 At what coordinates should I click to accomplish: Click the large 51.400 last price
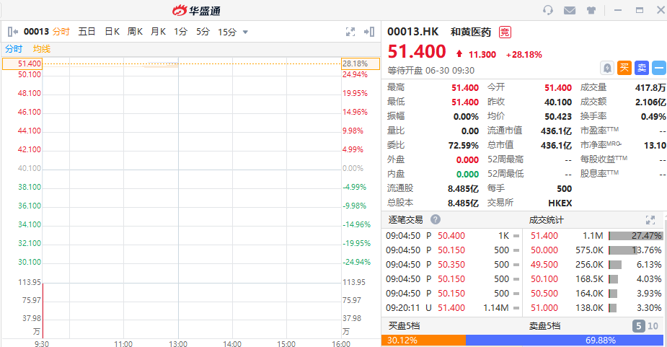point(417,52)
